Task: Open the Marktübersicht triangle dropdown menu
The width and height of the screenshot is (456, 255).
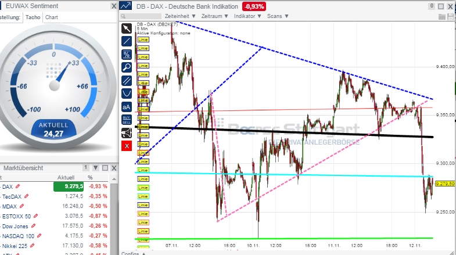Action: pos(96,168)
